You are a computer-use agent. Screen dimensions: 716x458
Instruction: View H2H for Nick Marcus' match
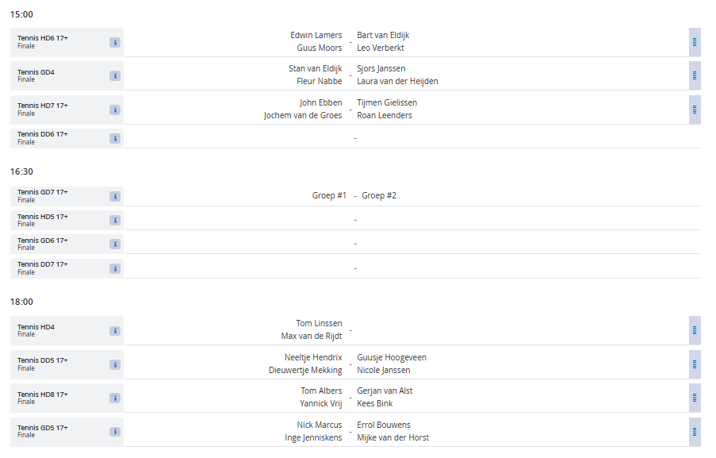(x=695, y=433)
